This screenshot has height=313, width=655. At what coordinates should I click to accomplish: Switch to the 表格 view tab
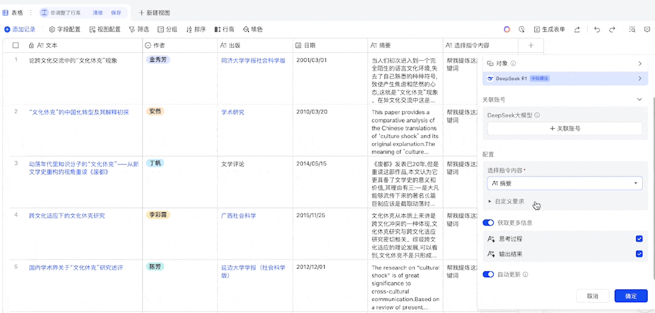coord(13,12)
